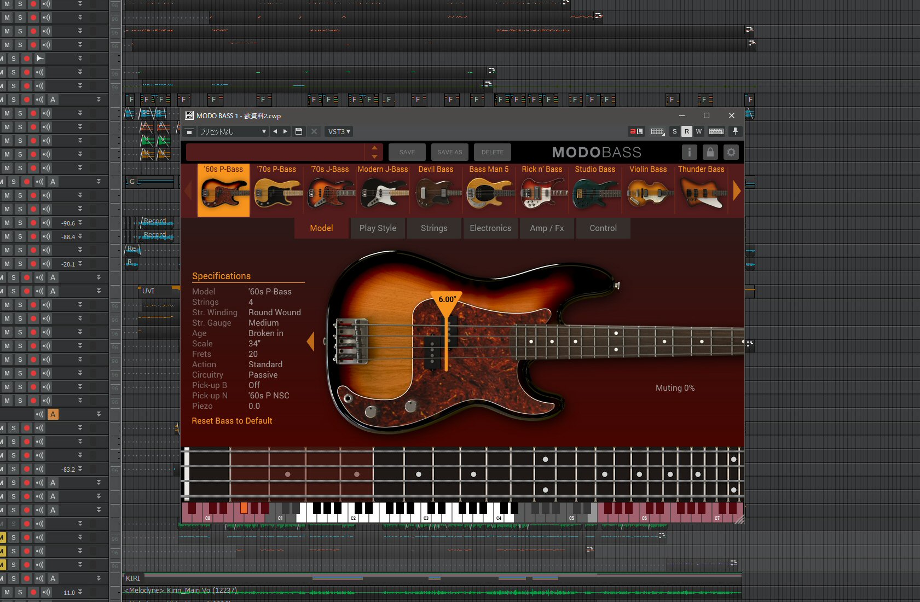The width and height of the screenshot is (920, 602).
Task: Switch to the Control tab
Action: [x=603, y=228]
